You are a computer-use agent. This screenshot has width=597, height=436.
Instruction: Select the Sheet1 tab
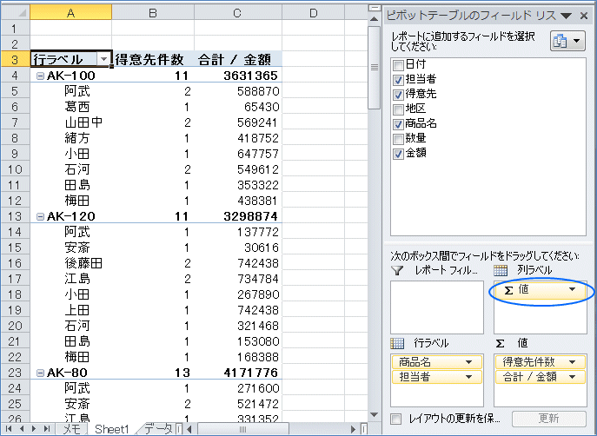click(x=111, y=429)
